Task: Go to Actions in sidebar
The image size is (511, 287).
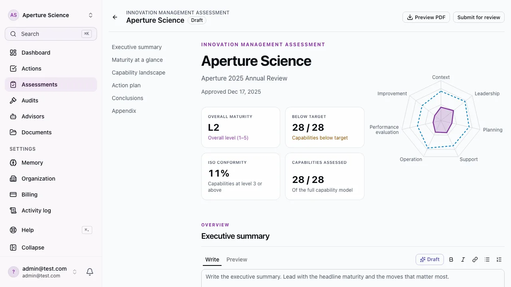Action: pos(51,69)
